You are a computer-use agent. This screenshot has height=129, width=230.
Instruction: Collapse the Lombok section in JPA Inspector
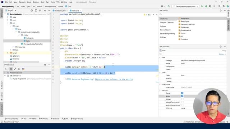click(x=160, y=90)
